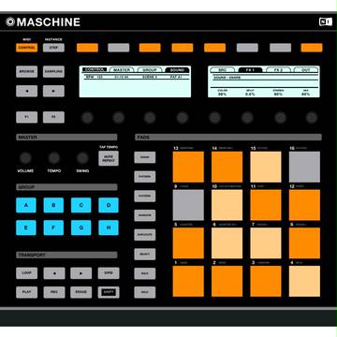The image size is (337, 337).
Task: Open the SAMPLING button
Action: pos(53,71)
